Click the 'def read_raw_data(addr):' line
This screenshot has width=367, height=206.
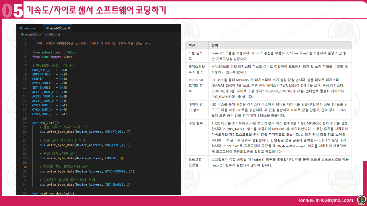pos(54,193)
